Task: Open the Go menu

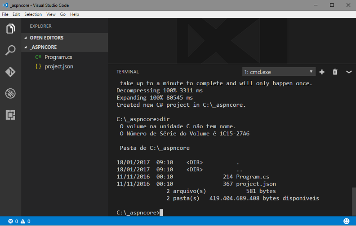Action: pos(62,14)
